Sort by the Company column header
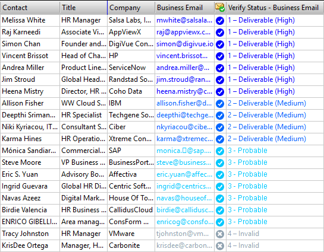Image resolution: width=324 pixels, height=252 pixels. (131, 8)
